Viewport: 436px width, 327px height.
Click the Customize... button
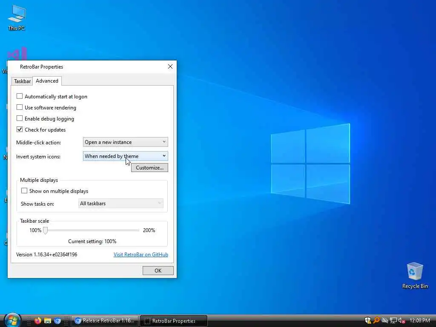(149, 168)
